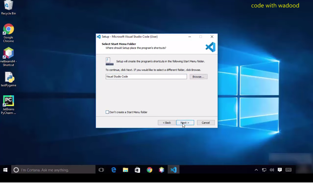Enable Don't create a Start Menu folder
Screen dimensions: 313x183
[x=107, y=112]
